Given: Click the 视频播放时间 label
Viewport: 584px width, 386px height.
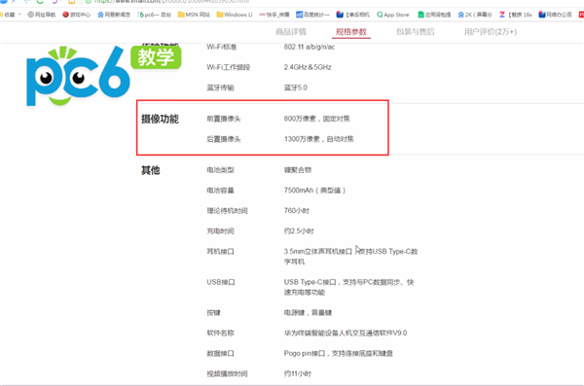Looking at the screenshot, I should coord(227,374).
